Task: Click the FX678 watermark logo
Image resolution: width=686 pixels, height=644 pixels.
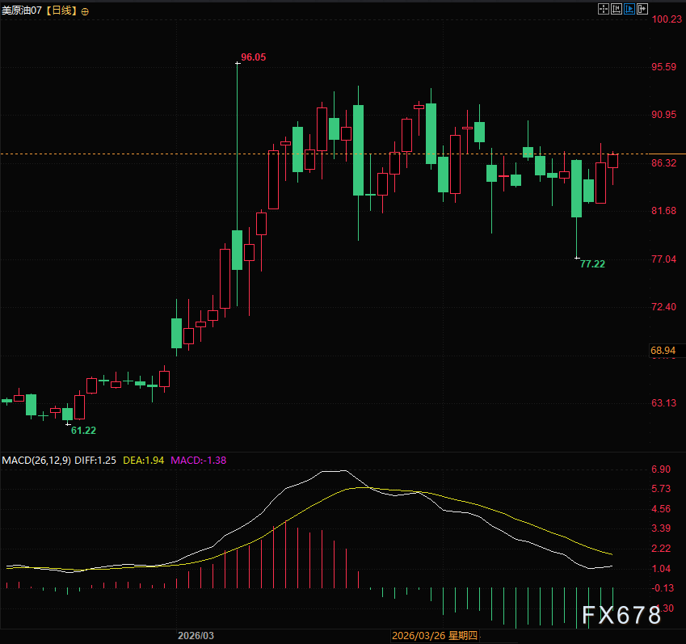Action: pos(621,615)
